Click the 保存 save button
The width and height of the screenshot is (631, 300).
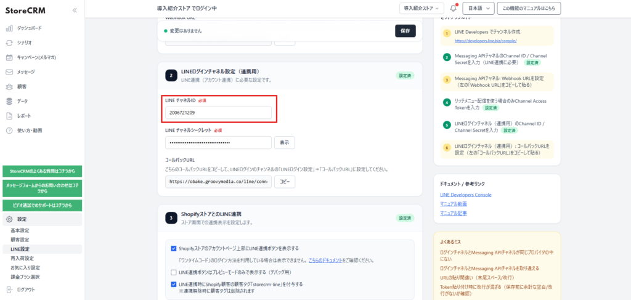tap(405, 31)
